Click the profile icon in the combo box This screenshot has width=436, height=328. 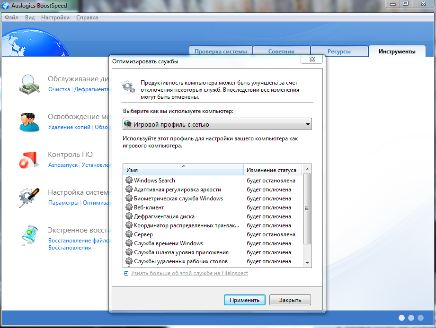pos(128,124)
